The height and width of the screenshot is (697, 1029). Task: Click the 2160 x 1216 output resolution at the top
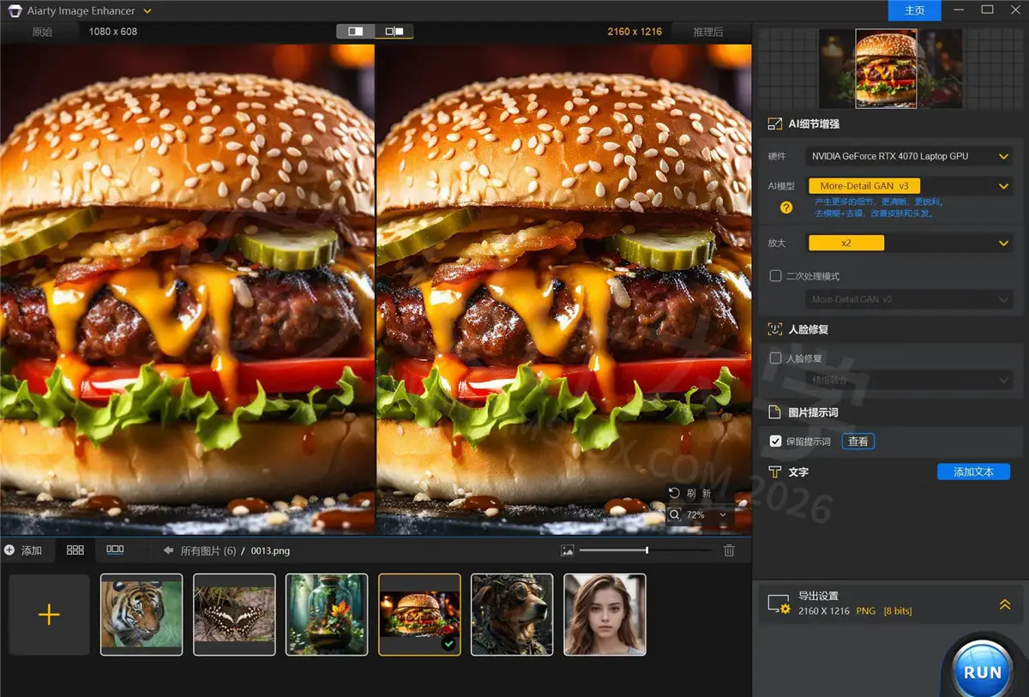coord(635,32)
